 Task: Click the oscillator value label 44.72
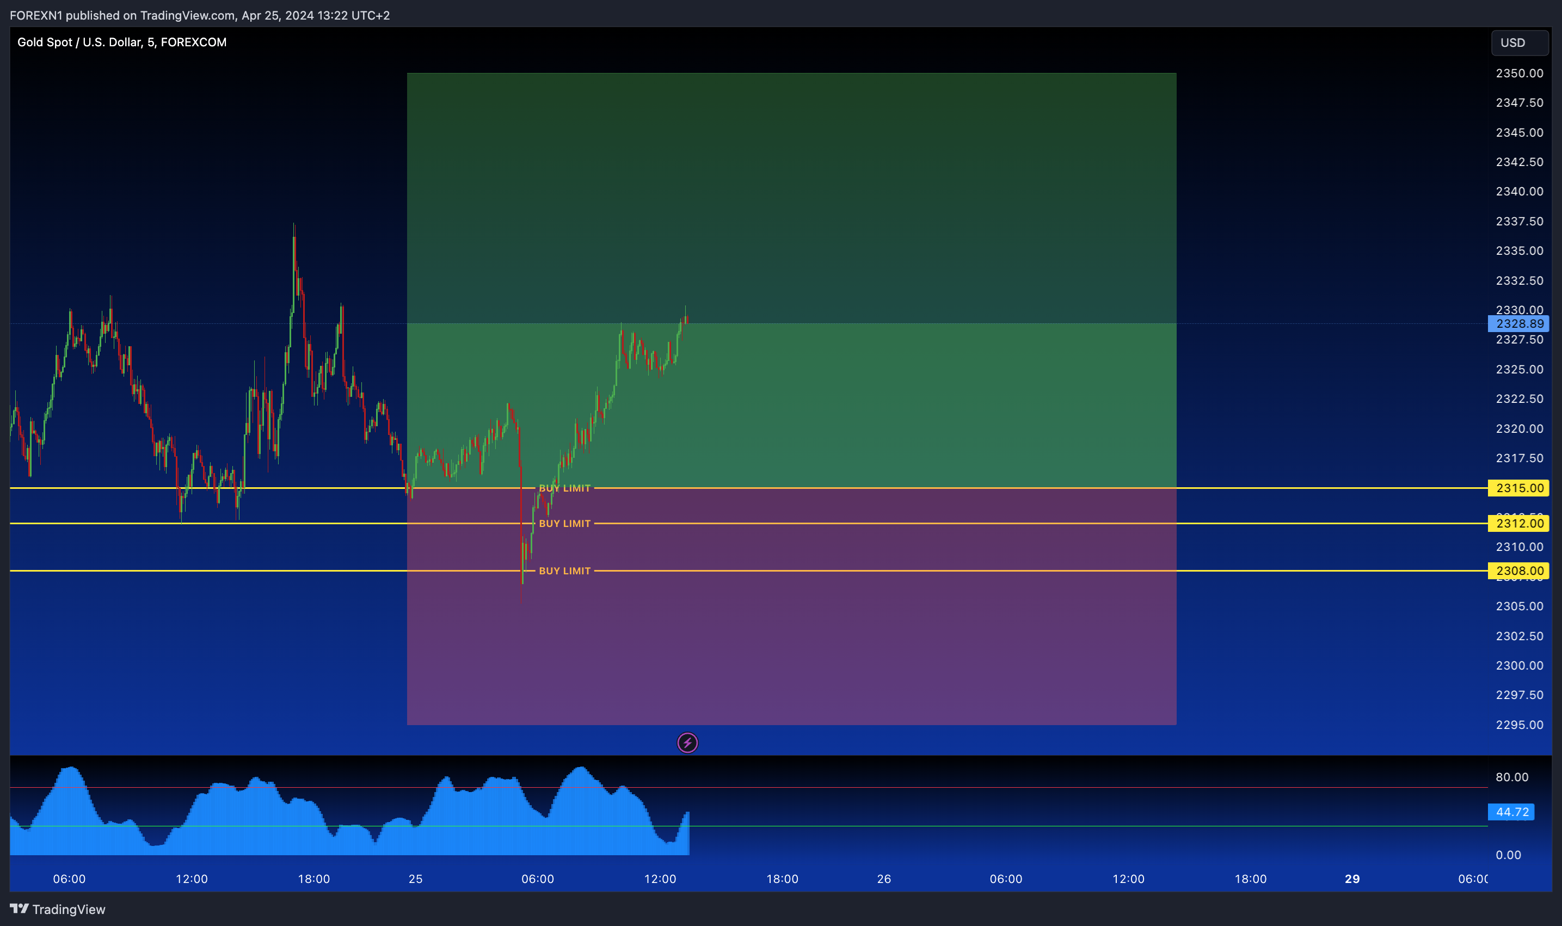(x=1511, y=812)
